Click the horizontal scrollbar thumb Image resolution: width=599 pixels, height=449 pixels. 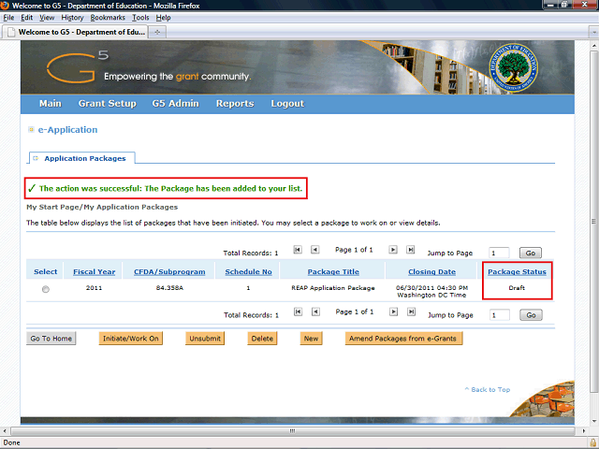click(x=293, y=431)
